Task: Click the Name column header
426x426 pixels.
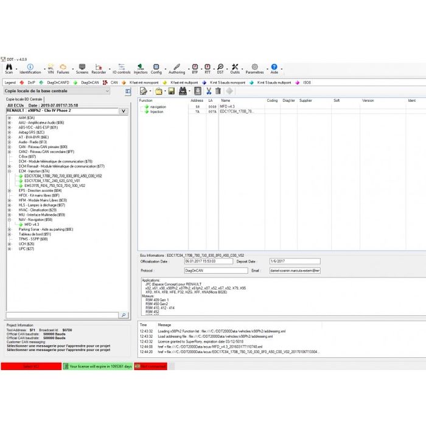Action: 226,100
